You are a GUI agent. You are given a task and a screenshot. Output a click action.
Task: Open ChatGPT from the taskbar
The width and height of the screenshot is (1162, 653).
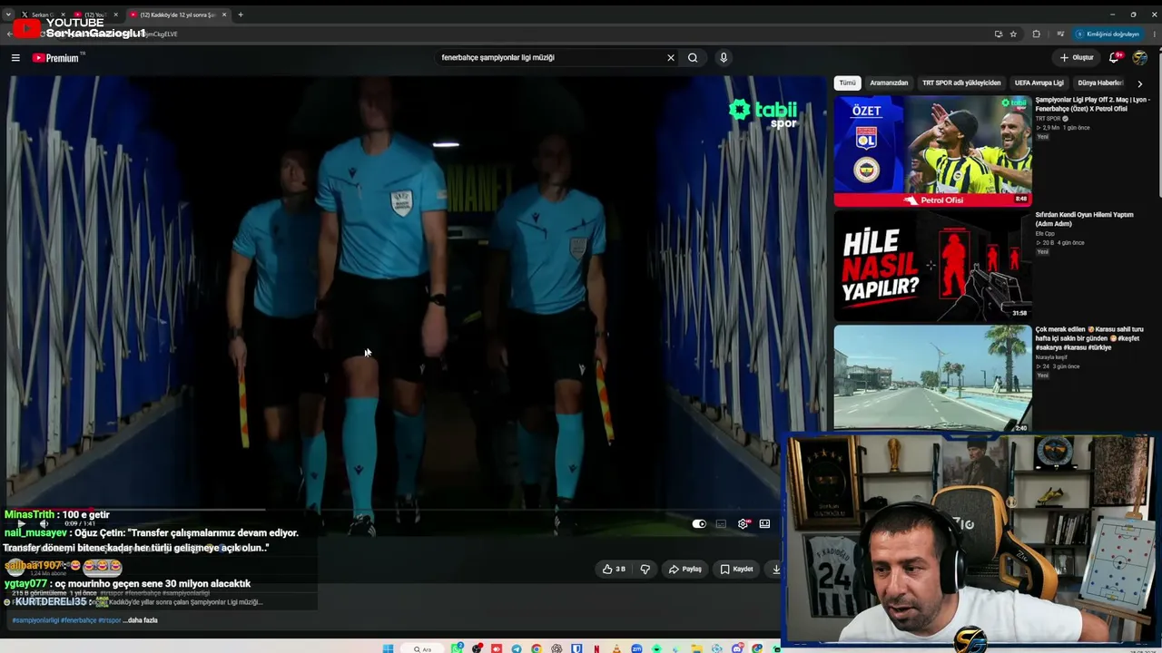pyautogui.click(x=557, y=648)
